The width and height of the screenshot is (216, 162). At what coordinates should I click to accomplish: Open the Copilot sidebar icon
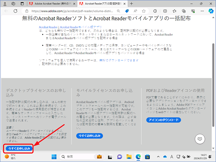pyautogui.click(x=211, y=11)
